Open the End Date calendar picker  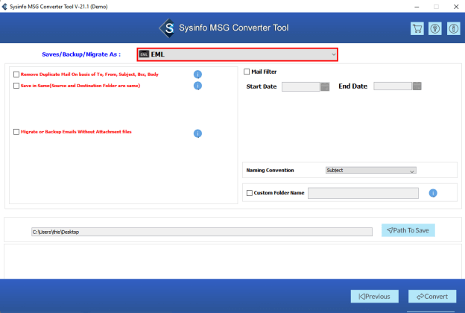417,86
